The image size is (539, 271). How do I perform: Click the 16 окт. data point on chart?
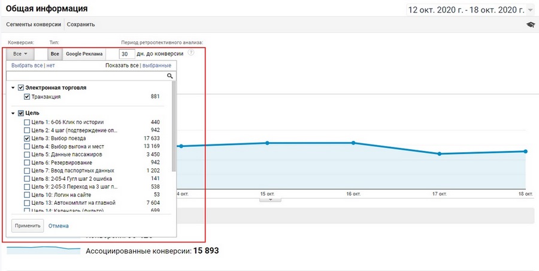click(x=353, y=143)
